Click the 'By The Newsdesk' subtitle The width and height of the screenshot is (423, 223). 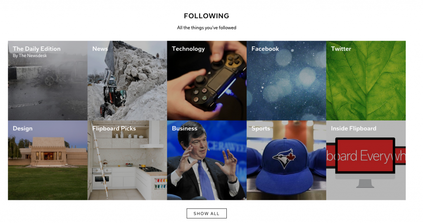coord(30,55)
